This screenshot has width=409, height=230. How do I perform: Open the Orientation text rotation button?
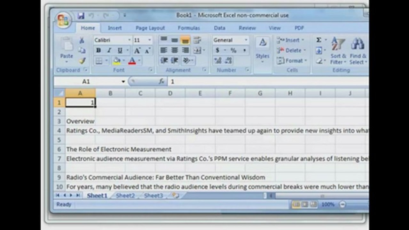[187, 61]
